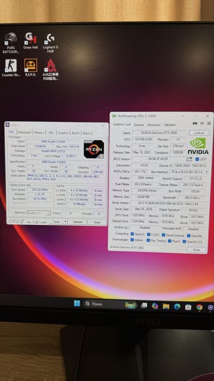214x381 pixels.
Task: Click the Device ID value in GPU-Z
Action: (190, 166)
